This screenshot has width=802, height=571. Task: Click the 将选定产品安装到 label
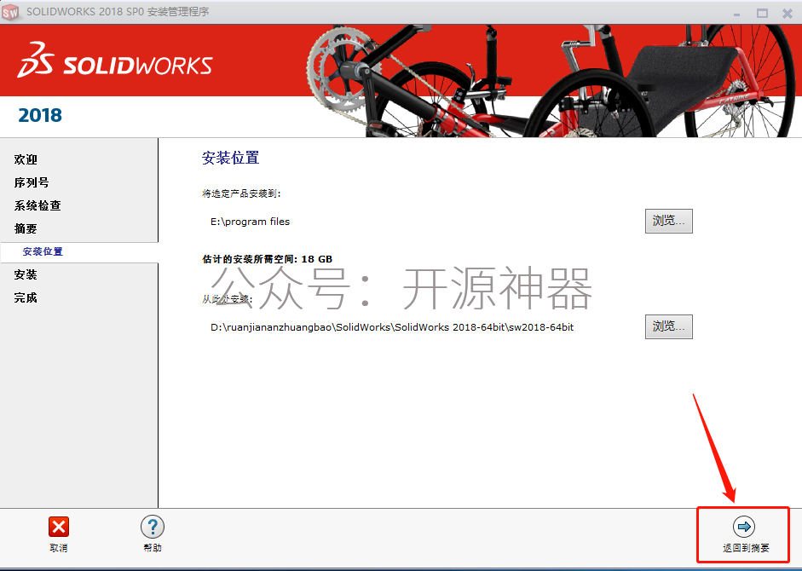point(241,193)
